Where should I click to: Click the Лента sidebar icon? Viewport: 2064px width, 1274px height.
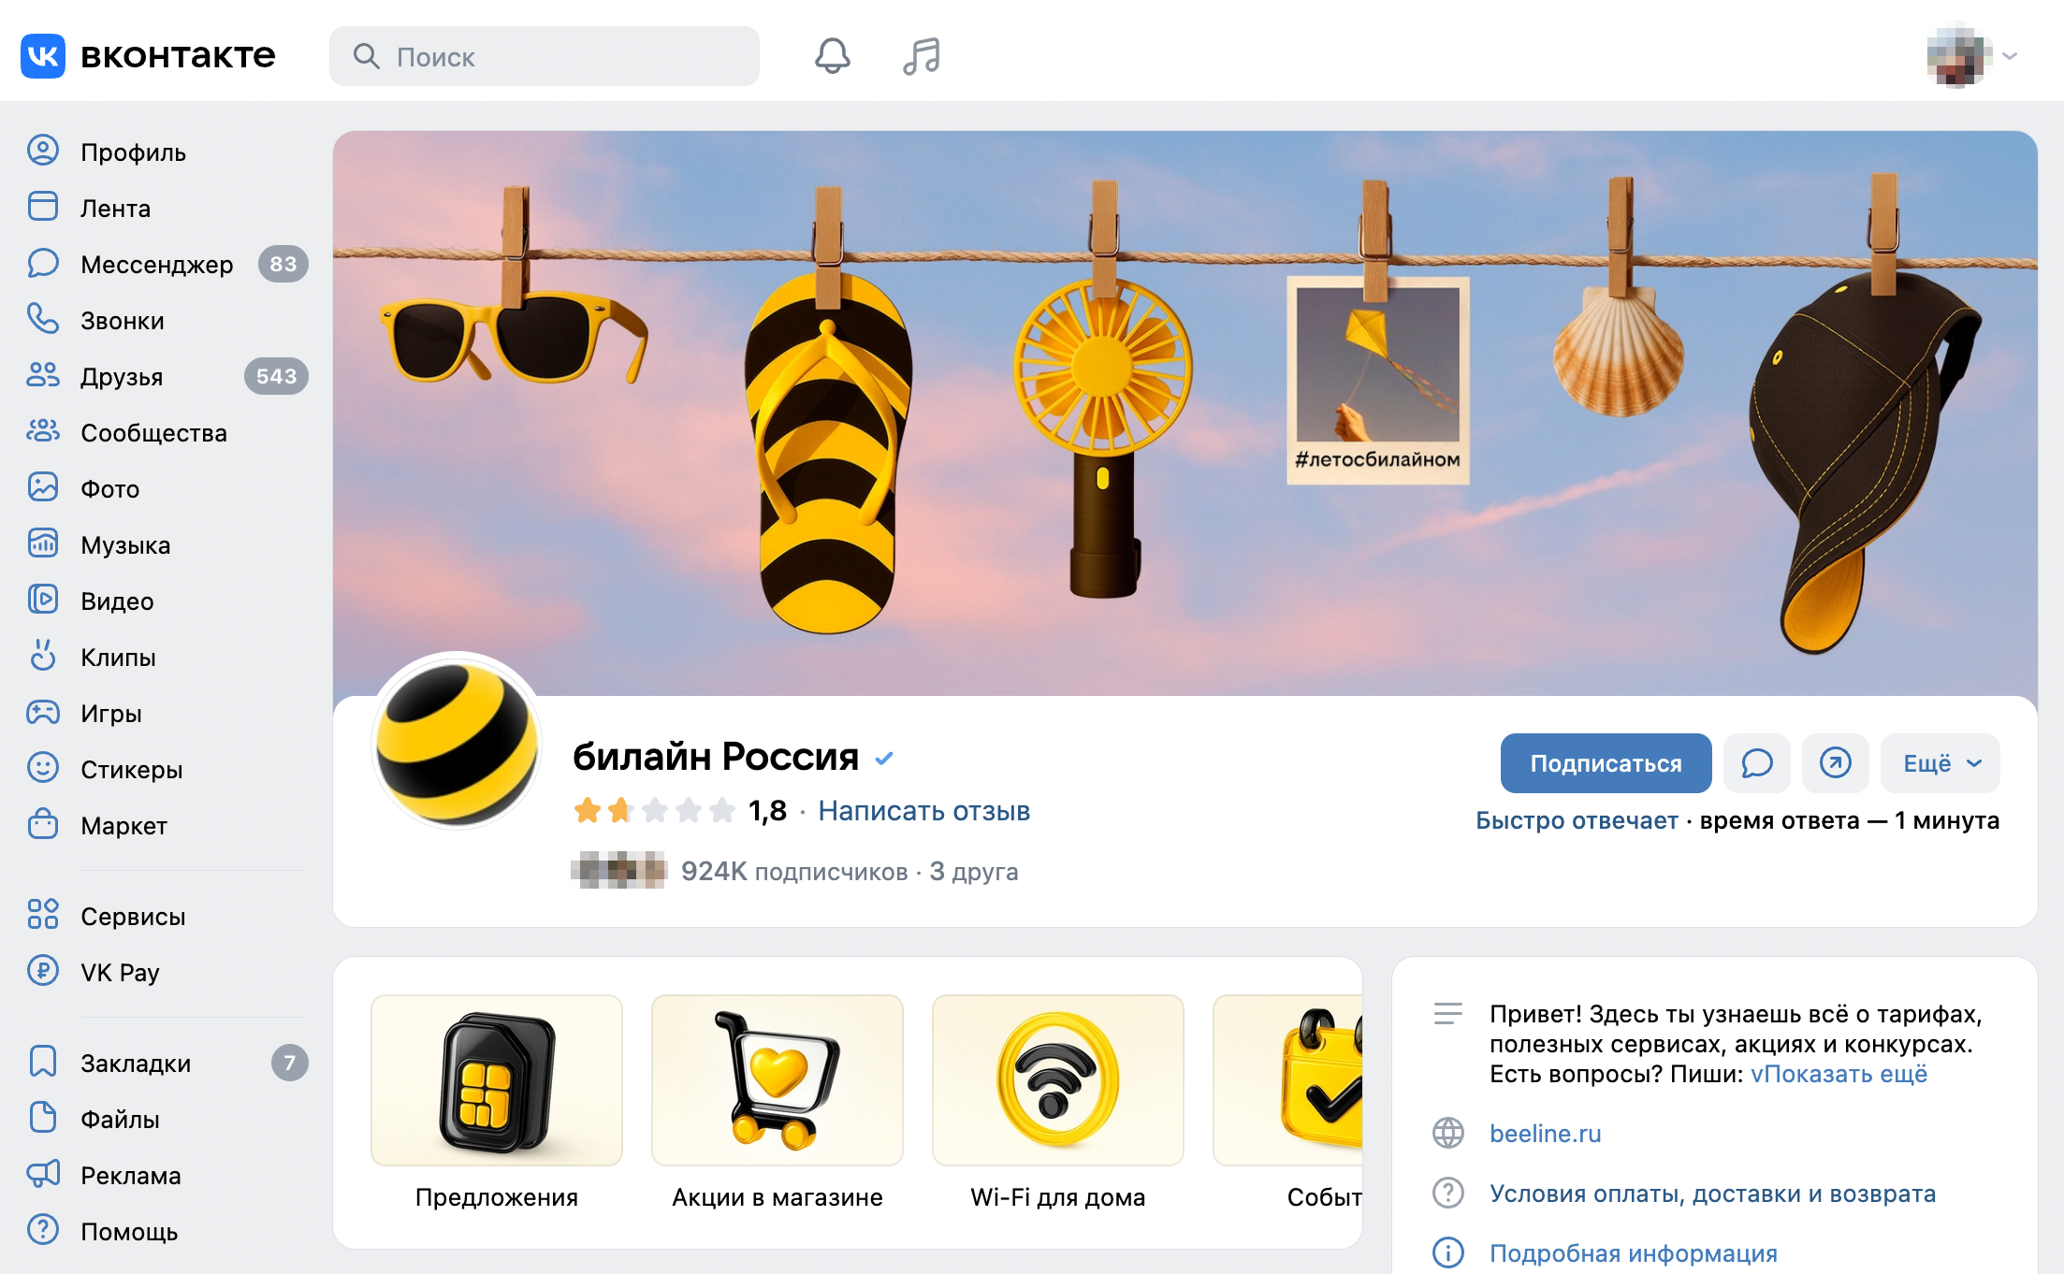tap(43, 207)
